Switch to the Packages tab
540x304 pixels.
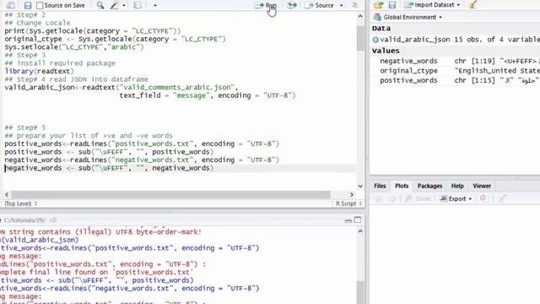429,186
